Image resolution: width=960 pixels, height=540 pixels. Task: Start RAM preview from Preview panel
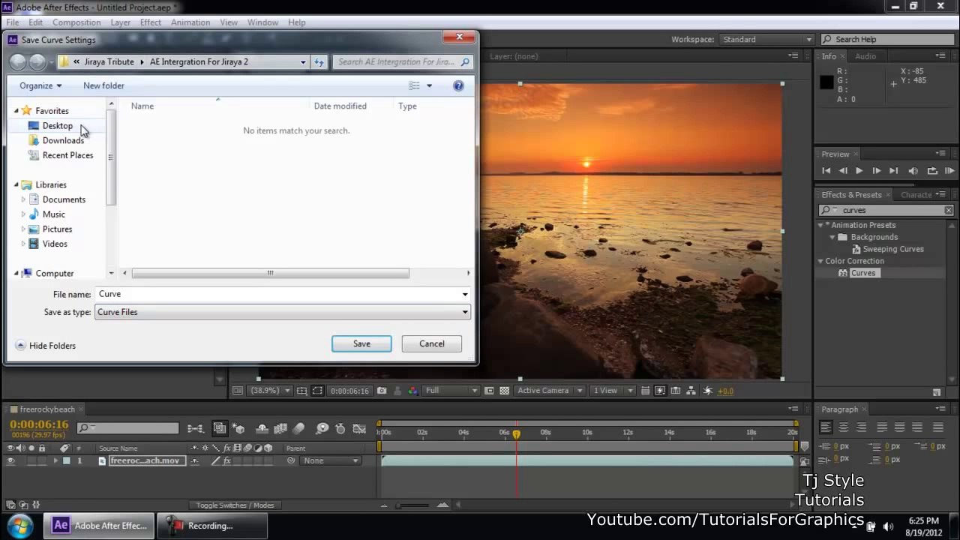click(x=949, y=171)
